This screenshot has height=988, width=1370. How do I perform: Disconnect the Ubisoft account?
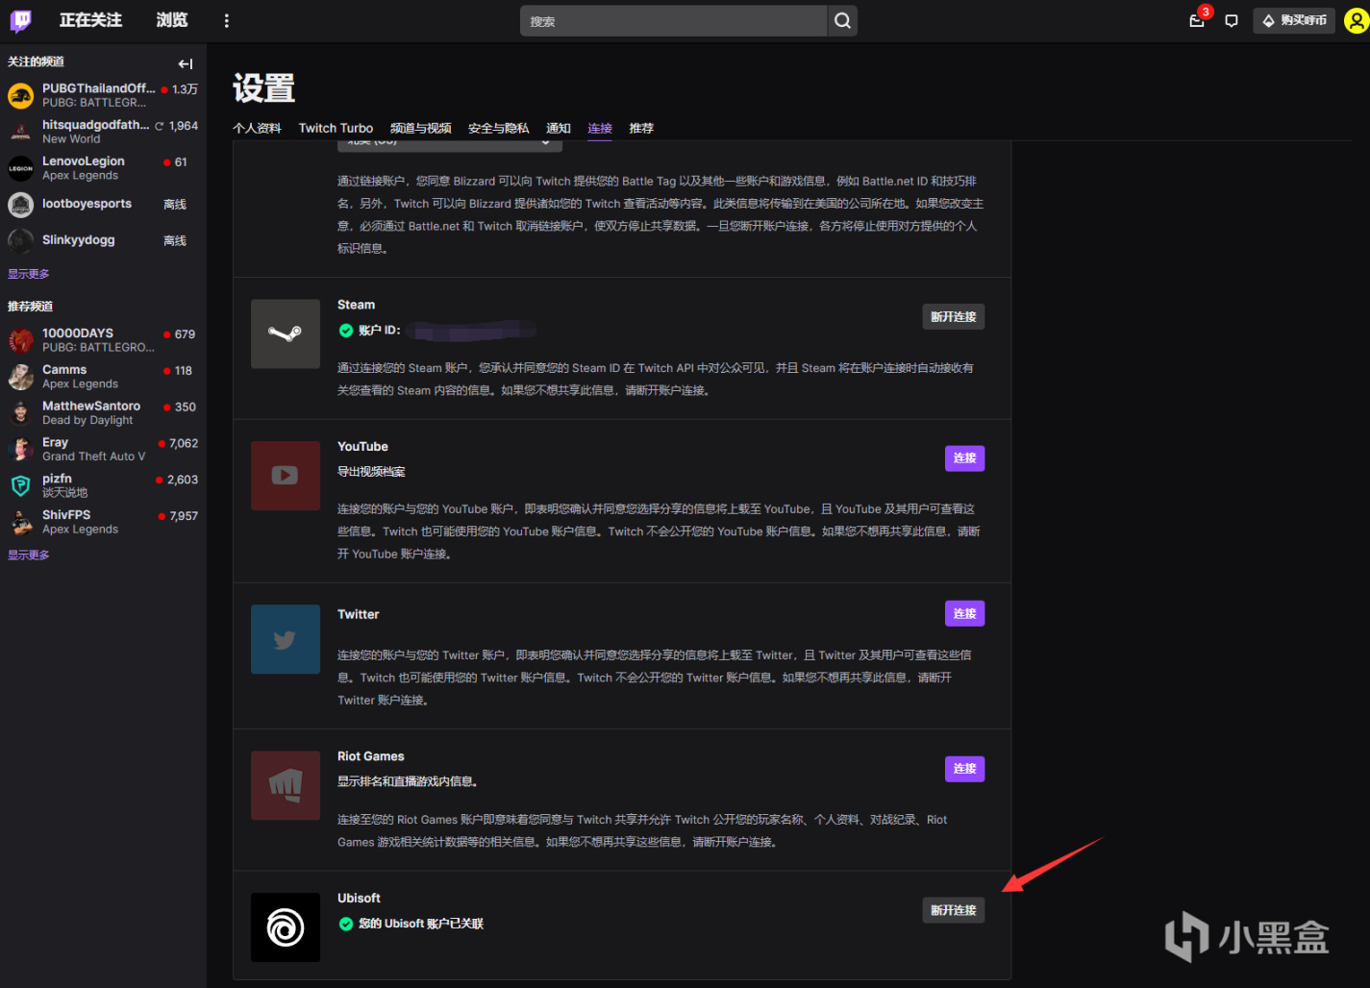point(953,910)
